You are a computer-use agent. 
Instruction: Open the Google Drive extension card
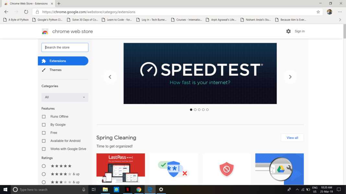(x=279, y=169)
